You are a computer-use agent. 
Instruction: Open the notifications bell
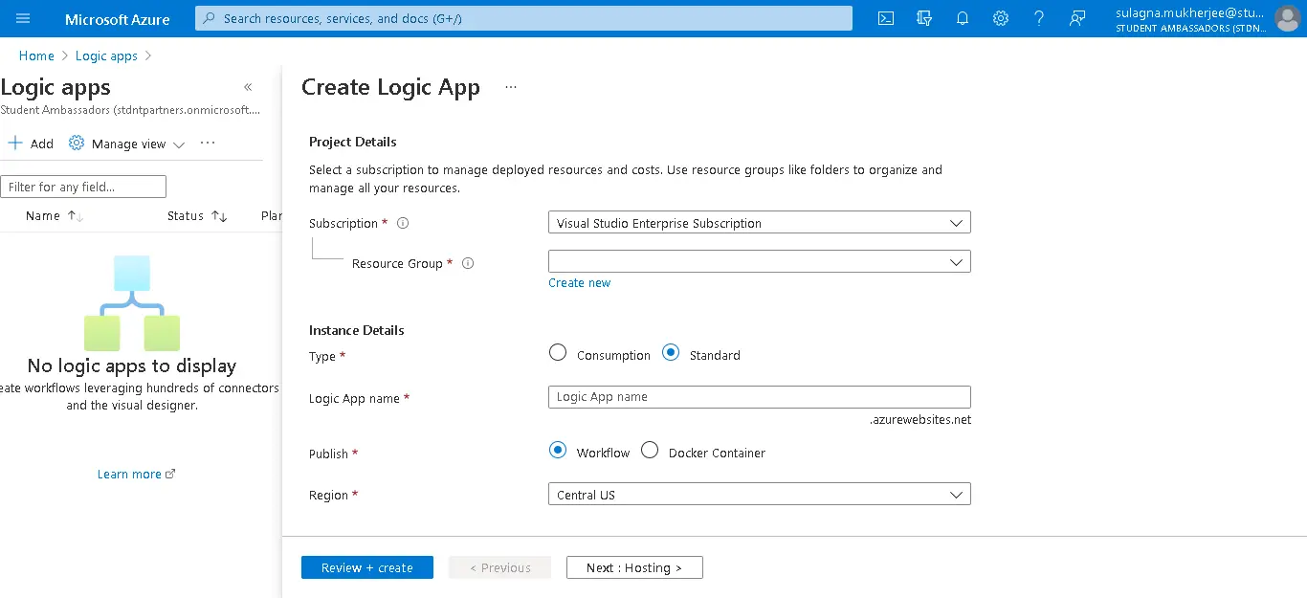[963, 18]
